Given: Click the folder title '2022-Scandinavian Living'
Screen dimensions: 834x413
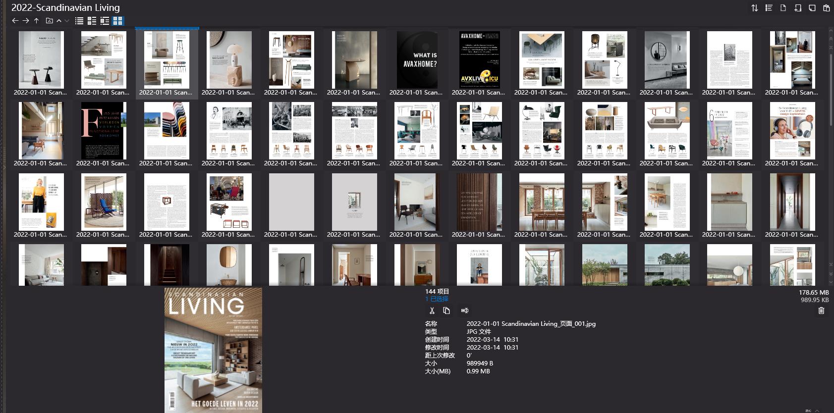Looking at the screenshot, I should 65,7.
